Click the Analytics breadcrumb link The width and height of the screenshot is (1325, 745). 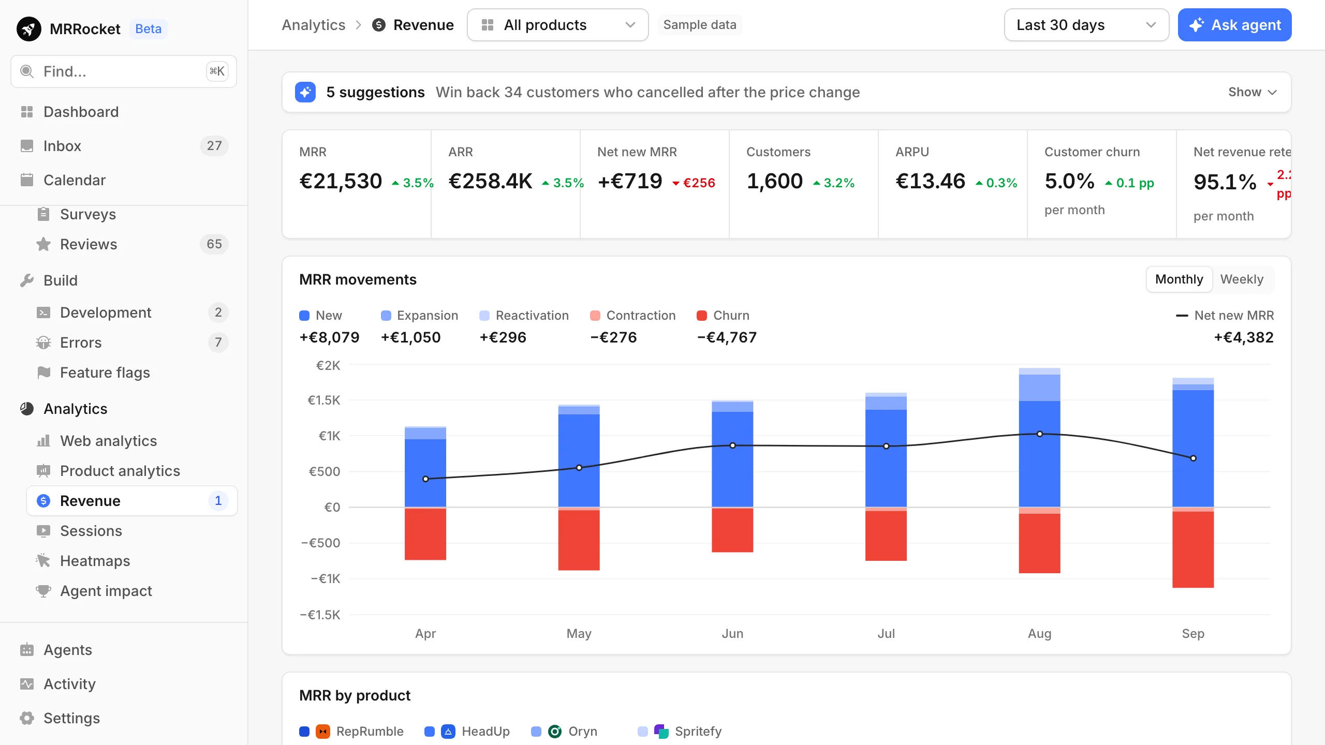pos(314,25)
